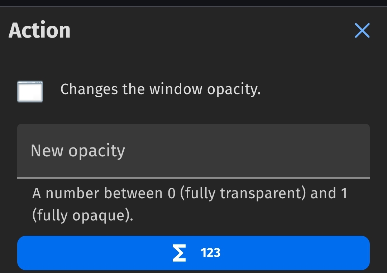Click the window opacity action icon
Screen dimensions: 387x273
(x=30, y=91)
